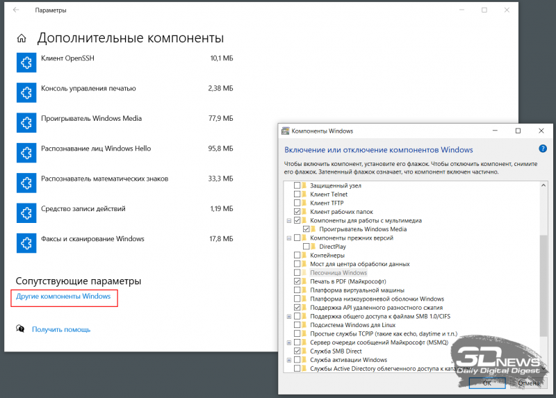Collapse Компоненты для работы с мультимедиа node
This screenshot has width=556, height=398.
pos(288,221)
